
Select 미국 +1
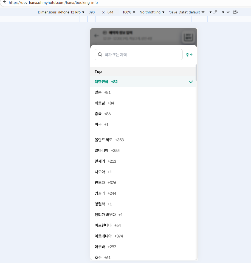(143, 125)
